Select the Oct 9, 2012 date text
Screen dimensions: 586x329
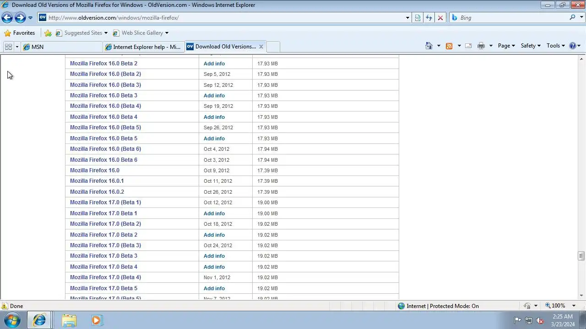217,170
